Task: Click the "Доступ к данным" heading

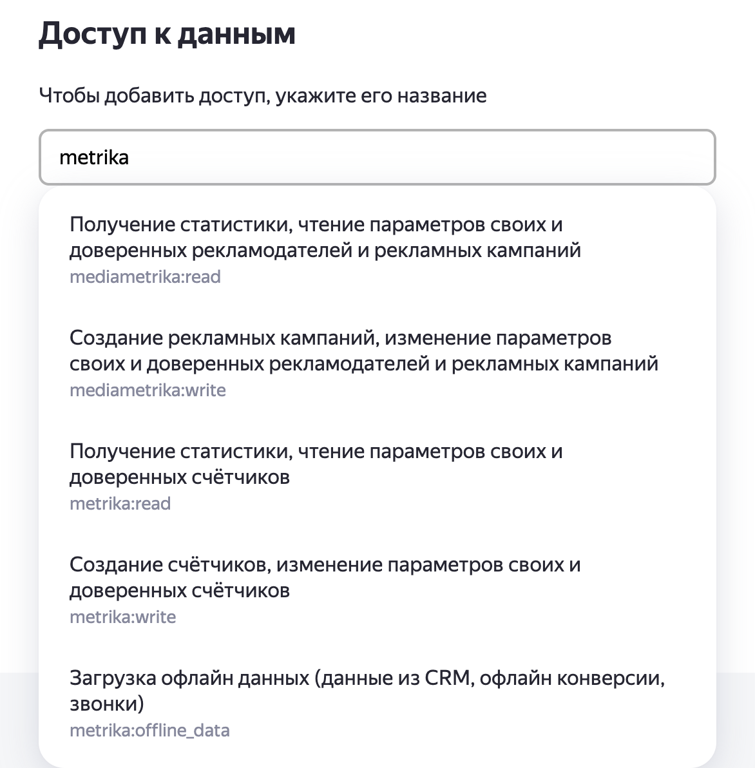Action: point(167,34)
